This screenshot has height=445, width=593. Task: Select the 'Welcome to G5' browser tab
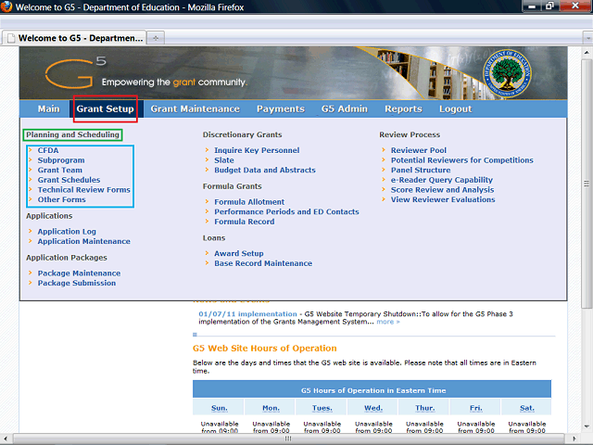click(x=74, y=38)
